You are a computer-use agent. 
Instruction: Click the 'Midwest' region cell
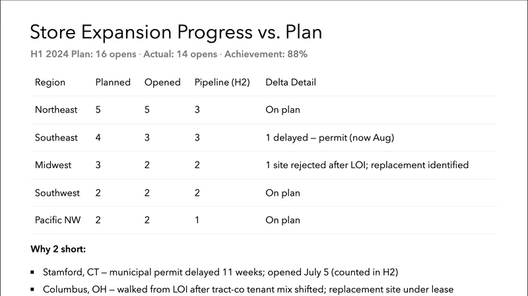click(53, 165)
